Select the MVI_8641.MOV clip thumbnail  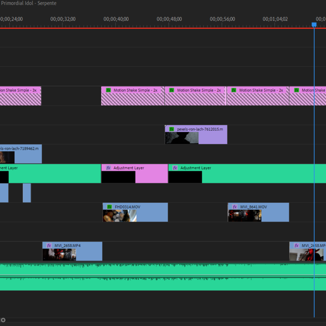pos(244,216)
